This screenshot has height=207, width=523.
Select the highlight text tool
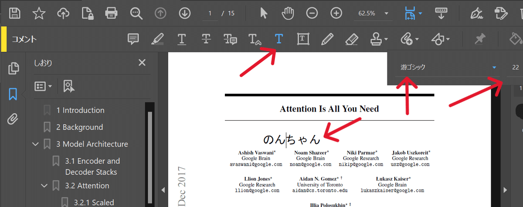pyautogui.click(x=157, y=39)
